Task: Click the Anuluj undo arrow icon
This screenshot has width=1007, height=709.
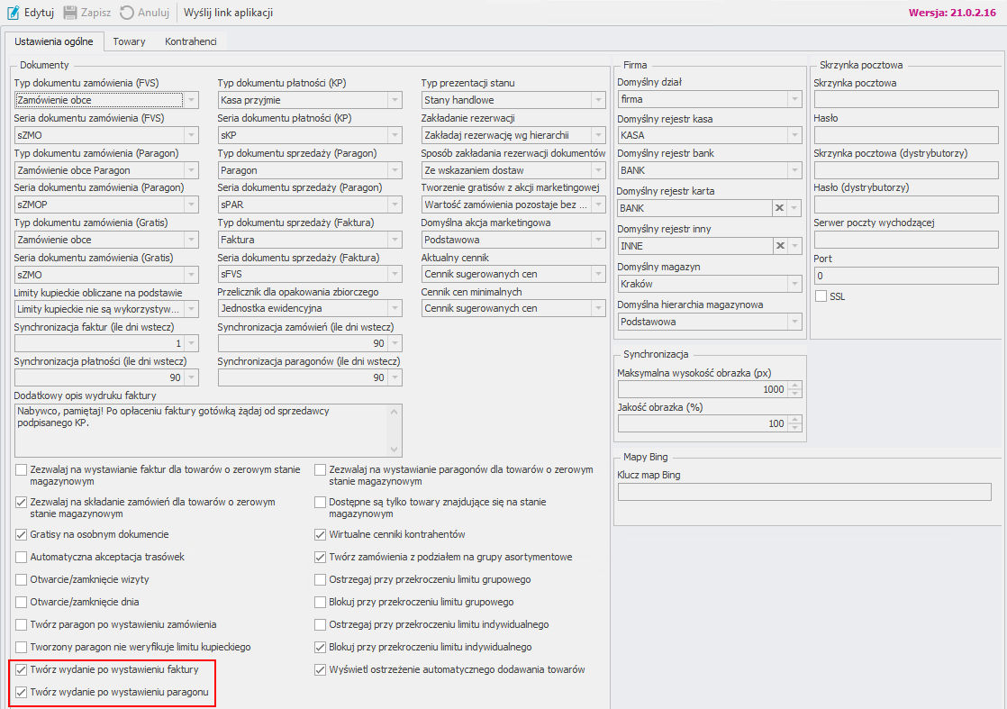Action: coord(127,13)
